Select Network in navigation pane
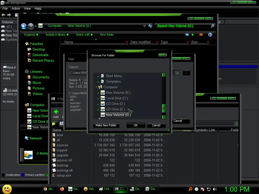259x194 pixels. (x=36, y=138)
